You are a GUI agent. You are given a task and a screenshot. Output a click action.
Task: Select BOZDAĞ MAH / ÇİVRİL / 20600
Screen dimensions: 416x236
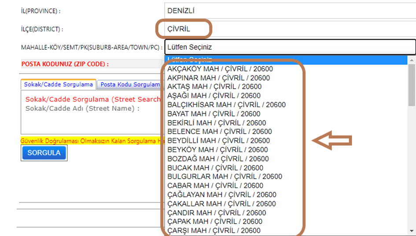point(218,159)
